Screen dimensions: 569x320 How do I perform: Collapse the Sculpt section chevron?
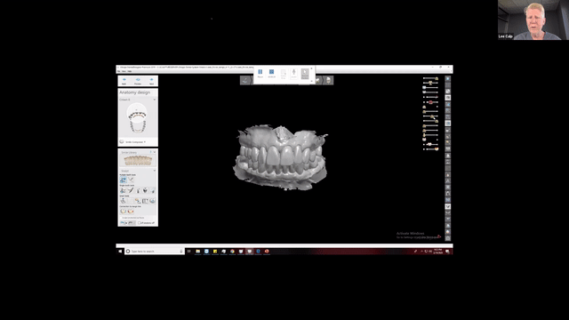[x=154, y=171]
